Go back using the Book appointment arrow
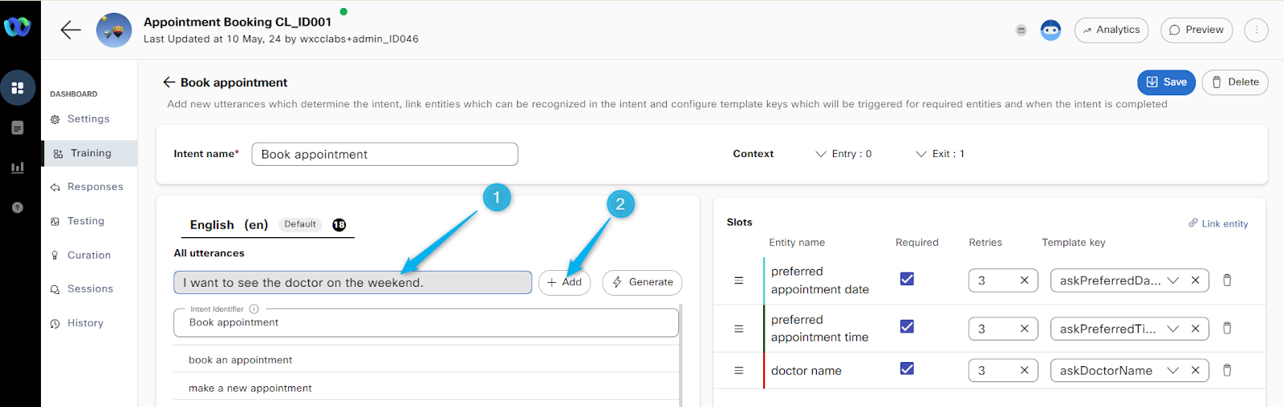This screenshot has height=407, width=1284. click(169, 82)
